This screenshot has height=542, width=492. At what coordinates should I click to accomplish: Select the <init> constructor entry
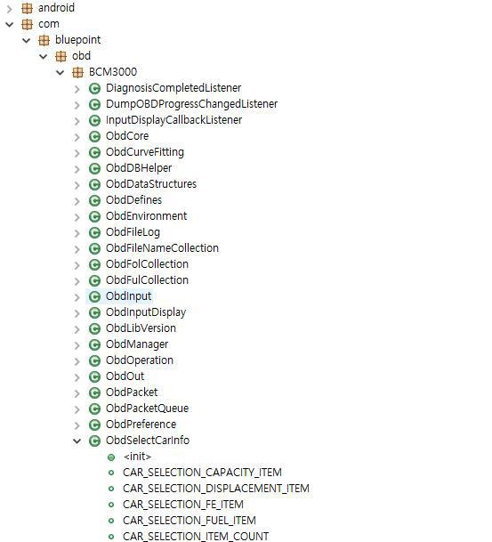[137, 457]
